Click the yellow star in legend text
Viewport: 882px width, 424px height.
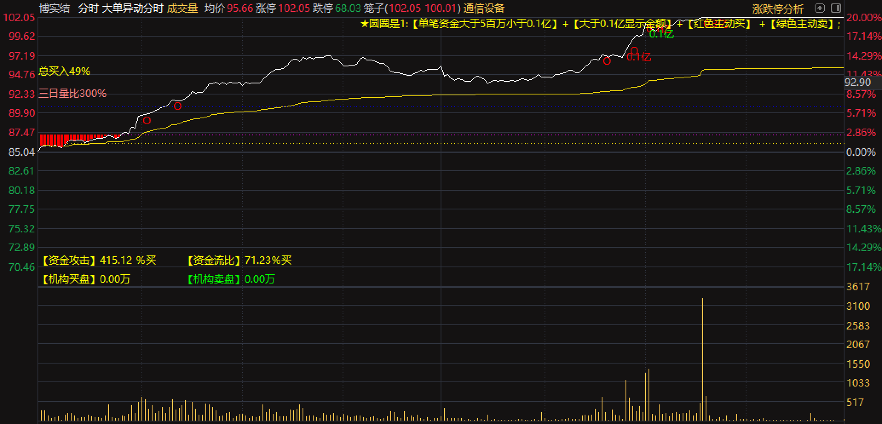tap(364, 24)
